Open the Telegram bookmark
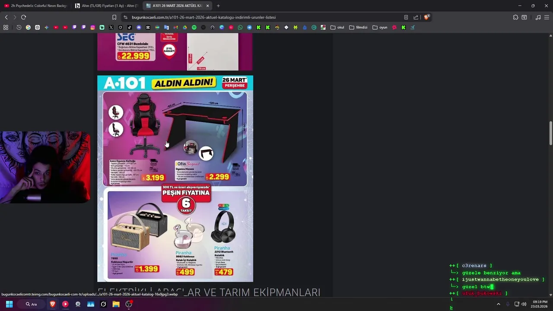Screen dimensions: 553x311 [x=249, y=27]
